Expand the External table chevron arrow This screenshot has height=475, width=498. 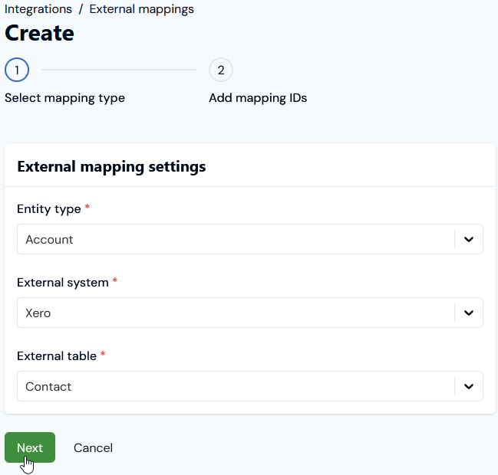pyautogui.click(x=469, y=386)
